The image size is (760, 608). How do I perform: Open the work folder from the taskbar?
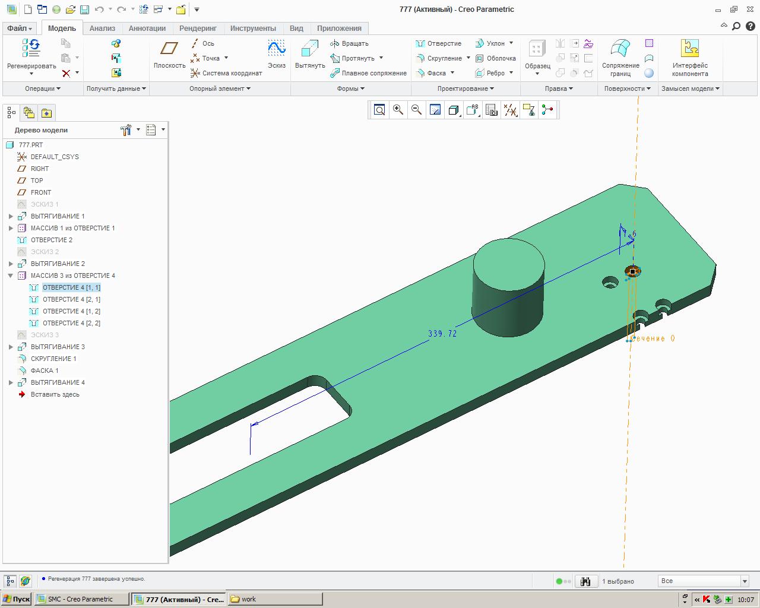[x=275, y=599]
